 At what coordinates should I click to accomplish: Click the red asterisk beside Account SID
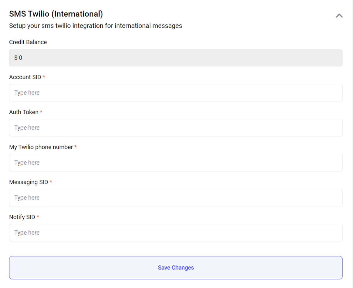44,77
